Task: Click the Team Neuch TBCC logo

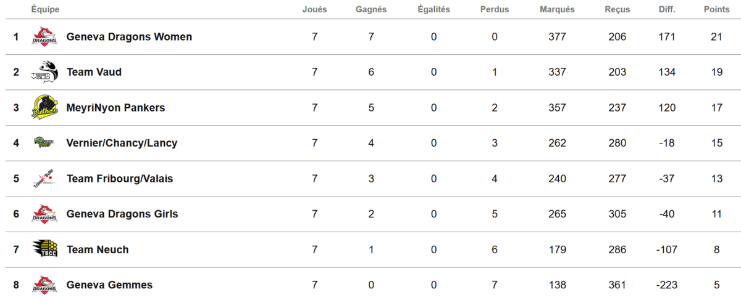Action: (44, 249)
